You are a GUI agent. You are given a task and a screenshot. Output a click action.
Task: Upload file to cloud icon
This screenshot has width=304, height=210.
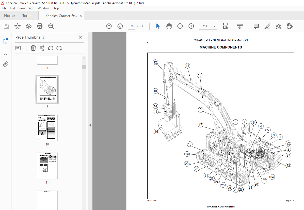click(29, 26)
